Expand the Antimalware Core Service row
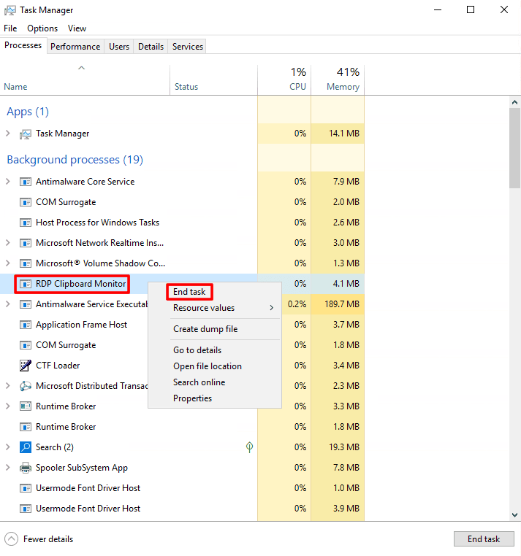 (8, 182)
